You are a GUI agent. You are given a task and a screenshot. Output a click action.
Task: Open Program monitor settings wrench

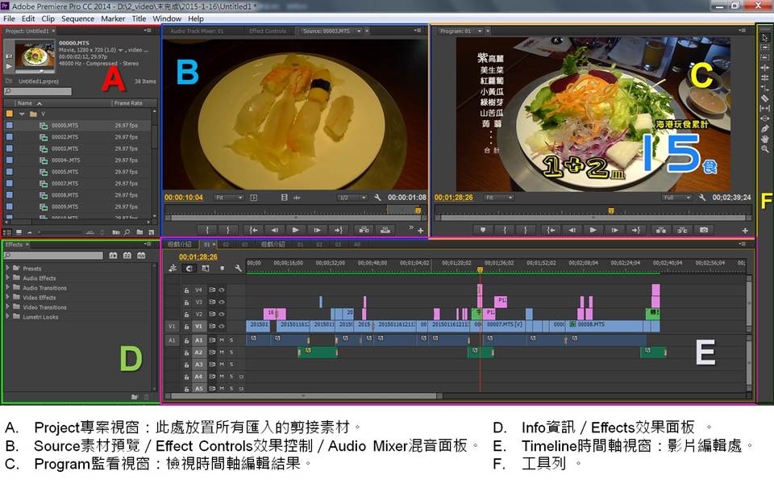pos(702,198)
